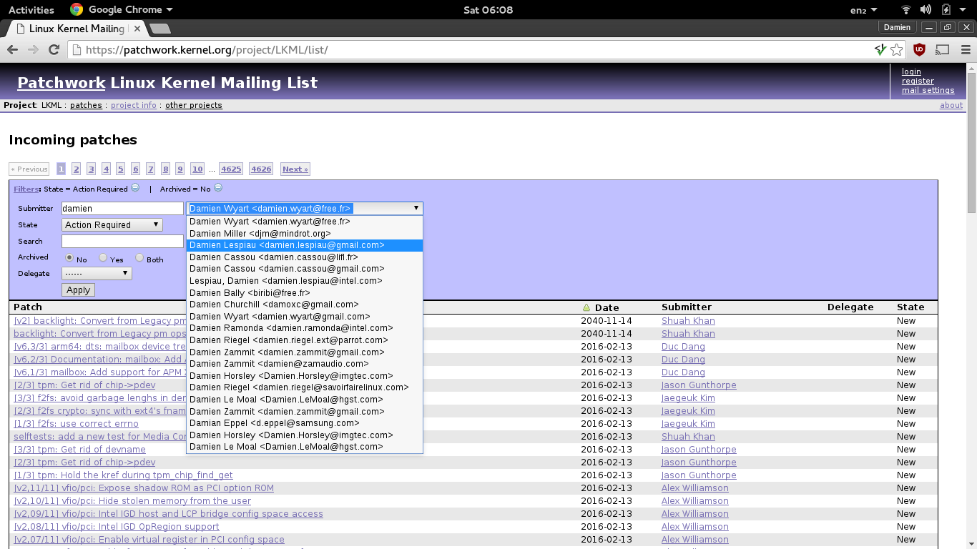
Task: Choose Damien Riegel parrot.com option
Action: [x=305, y=340]
